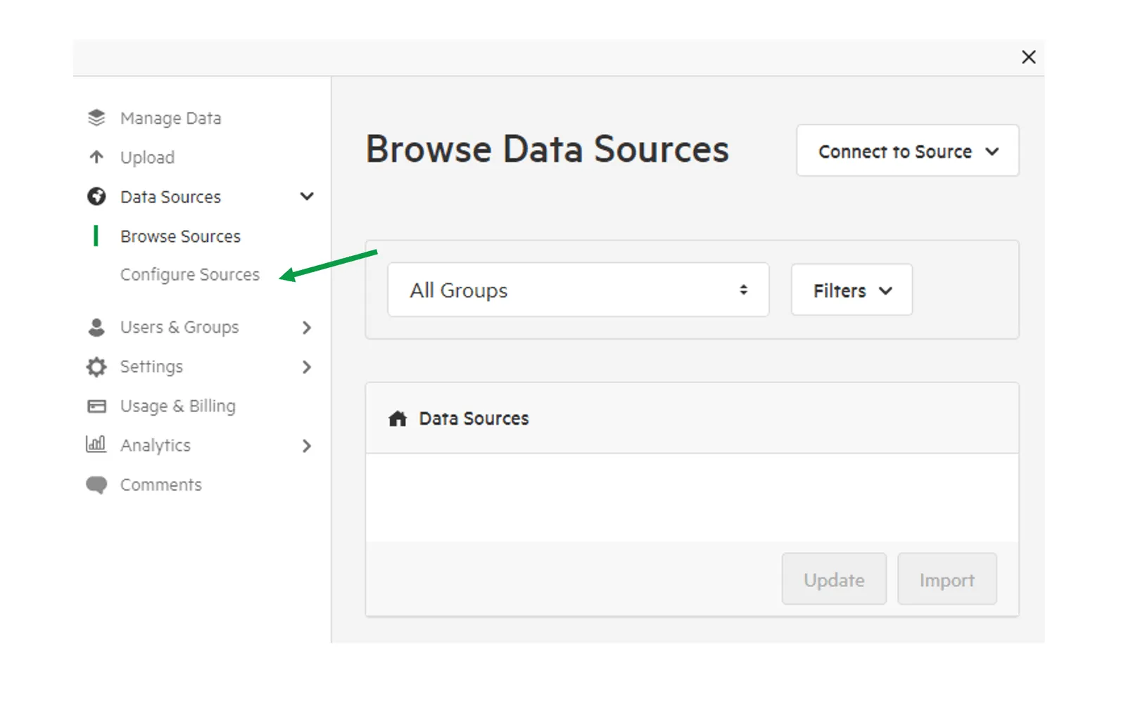The height and width of the screenshot is (706, 1126).
Task: Select Browse Sources in sidebar
Action: tap(180, 236)
